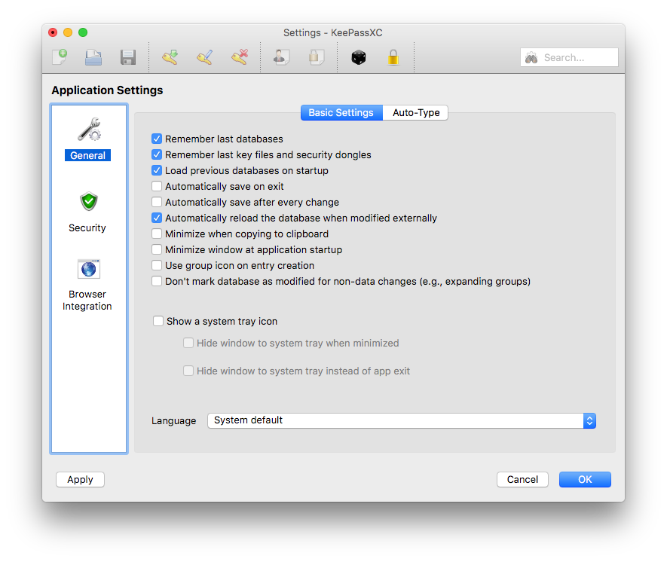
Task: Click the Copy username toolbar icon
Action: (281, 57)
